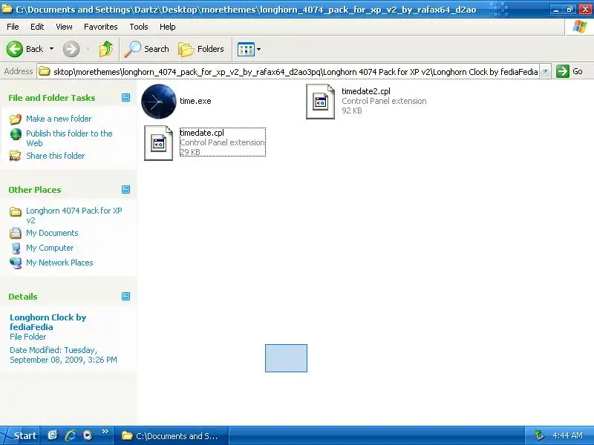Click the title bar folder icon
This screenshot has height=445, width=594.
[x=7, y=10]
